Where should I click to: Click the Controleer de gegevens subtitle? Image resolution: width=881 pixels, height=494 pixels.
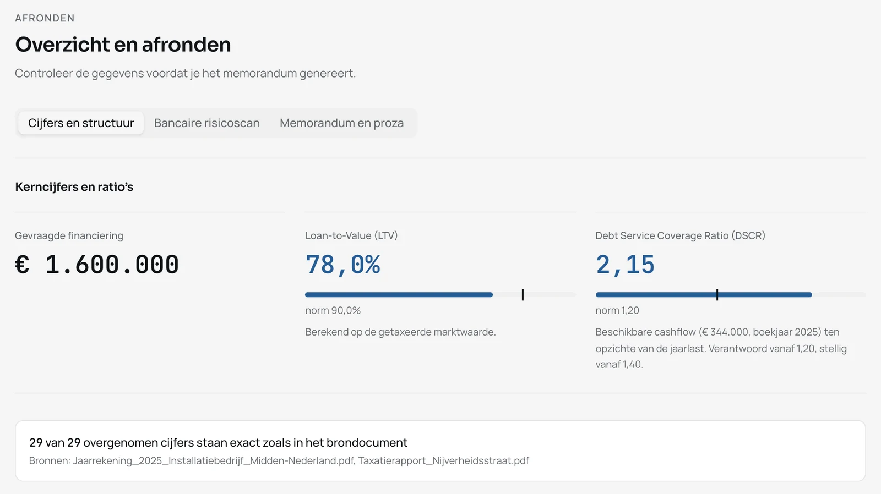tap(185, 73)
